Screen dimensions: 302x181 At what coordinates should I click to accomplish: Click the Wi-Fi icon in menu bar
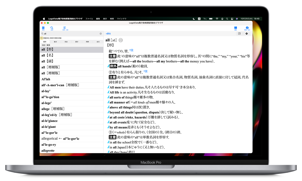[217, 19]
